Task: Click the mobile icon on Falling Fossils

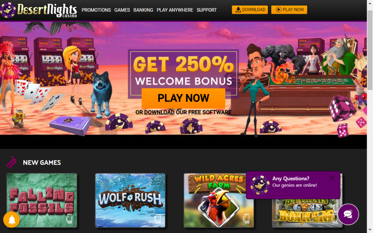Action: [x=69, y=218]
